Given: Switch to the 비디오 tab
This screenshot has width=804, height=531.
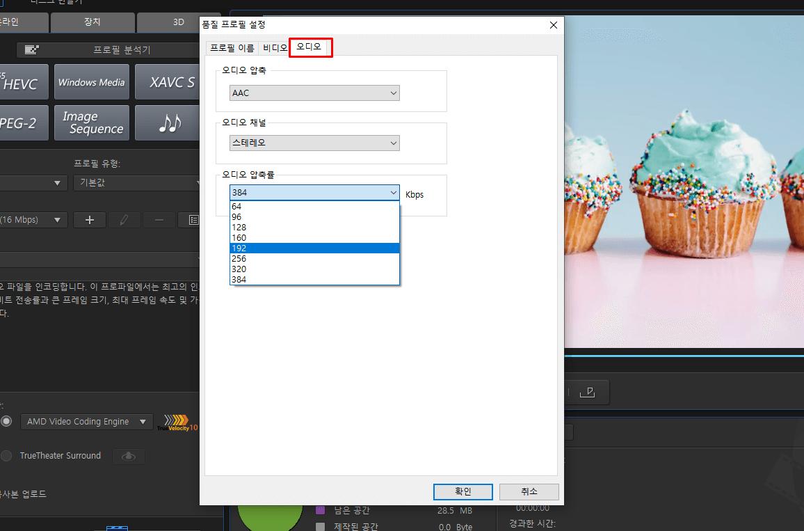Looking at the screenshot, I should [x=274, y=48].
